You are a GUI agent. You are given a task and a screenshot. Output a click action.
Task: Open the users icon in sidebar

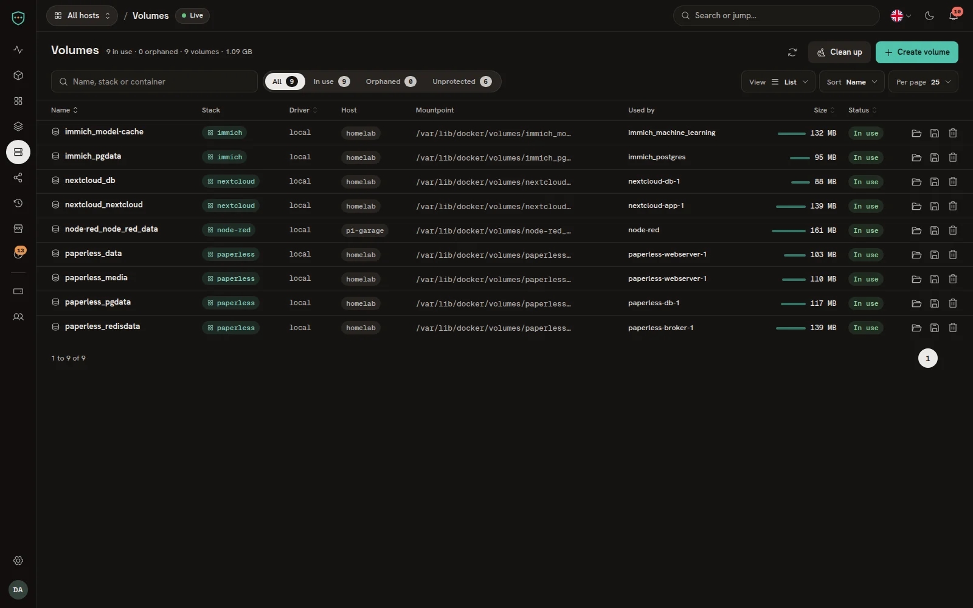click(x=18, y=317)
